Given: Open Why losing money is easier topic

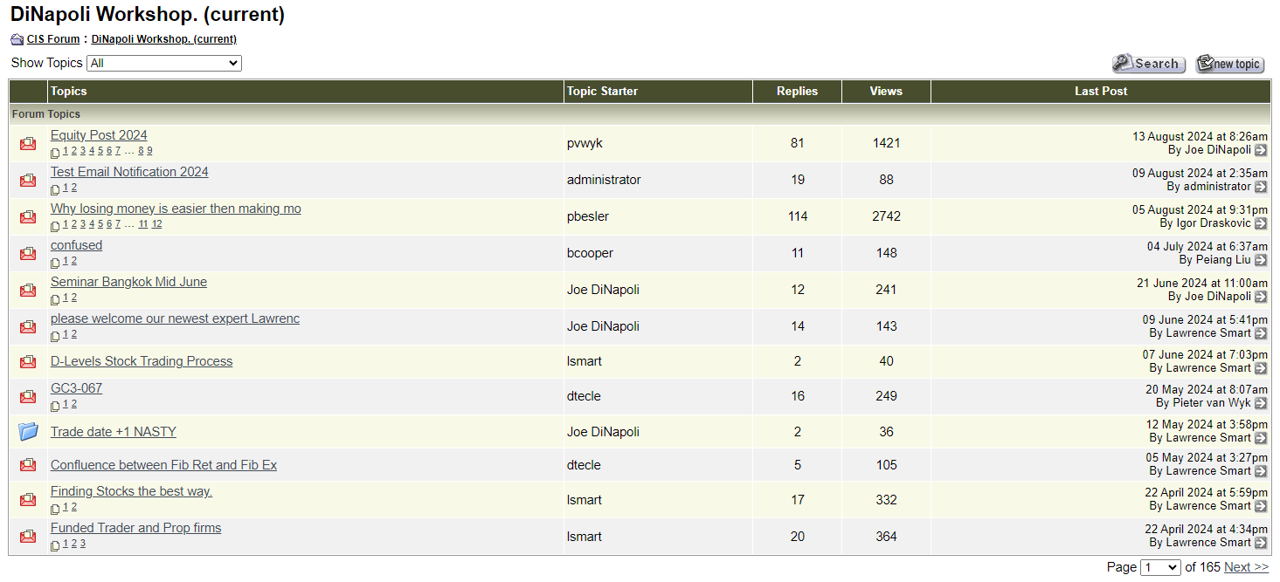Looking at the screenshot, I should 176,209.
